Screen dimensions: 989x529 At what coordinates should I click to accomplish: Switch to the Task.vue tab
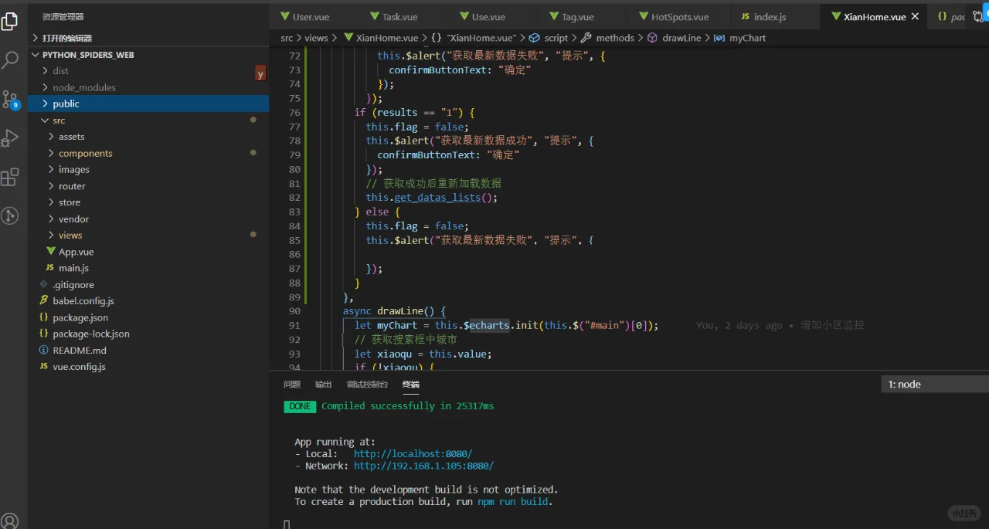pyautogui.click(x=394, y=16)
